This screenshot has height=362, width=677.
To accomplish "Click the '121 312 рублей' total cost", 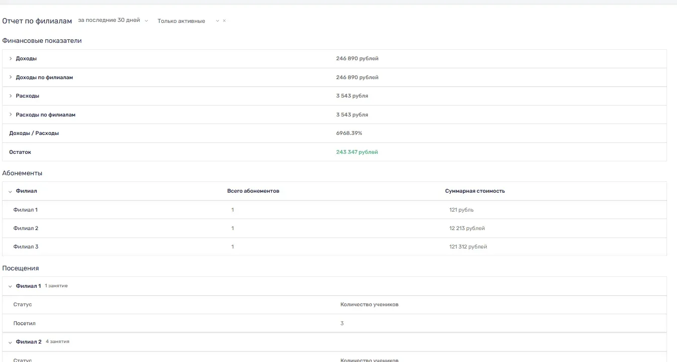I will coord(468,247).
